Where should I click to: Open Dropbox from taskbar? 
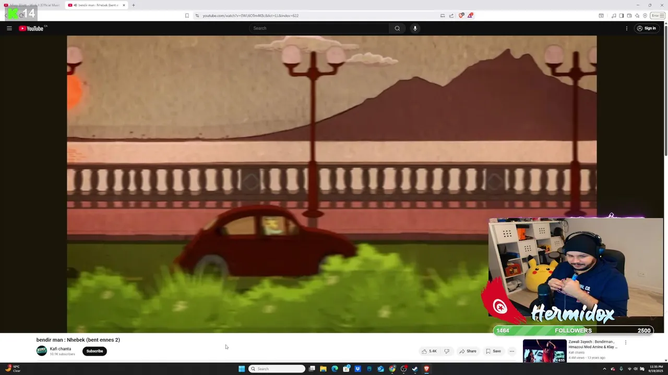[357, 369]
